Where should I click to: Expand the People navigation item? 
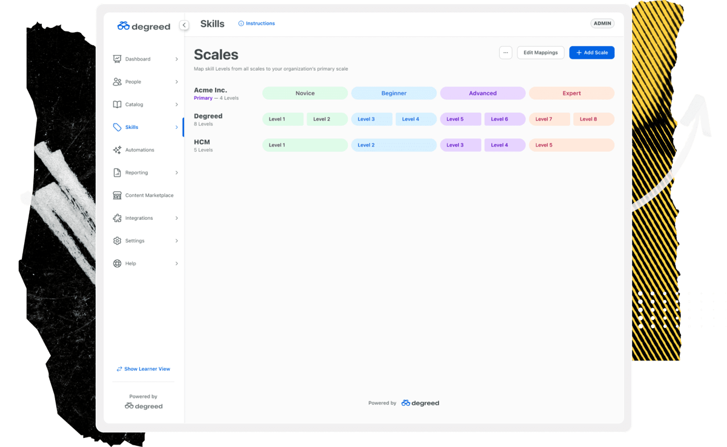[176, 81]
